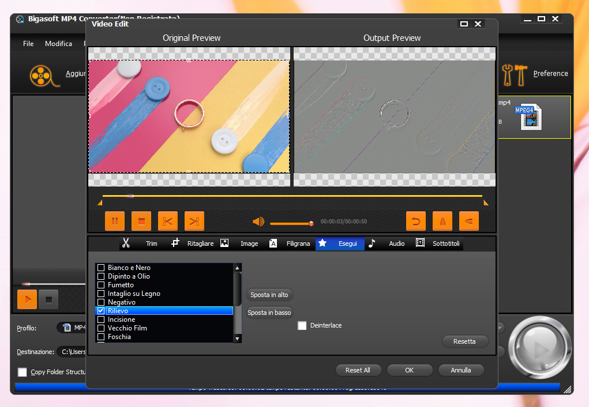The width and height of the screenshot is (589, 407).
Task: Flip video horizontally with mirror icon
Action: coord(442,221)
